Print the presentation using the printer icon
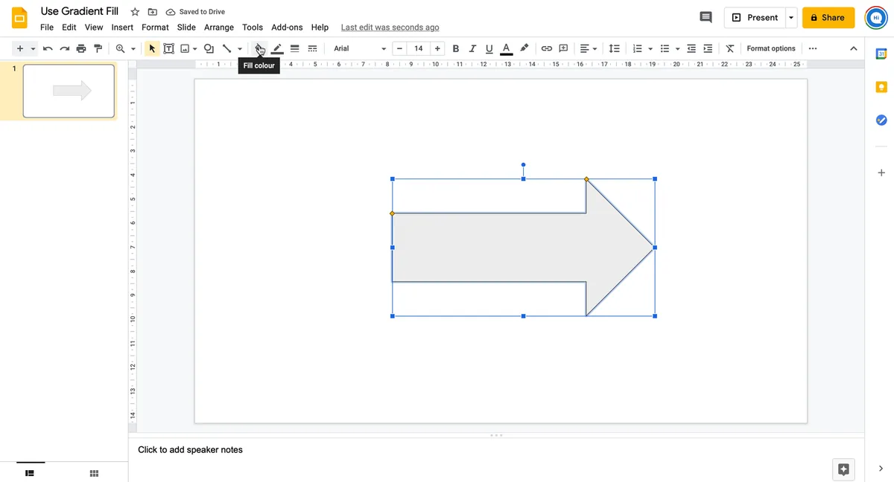The image size is (894, 482). pyautogui.click(x=81, y=48)
